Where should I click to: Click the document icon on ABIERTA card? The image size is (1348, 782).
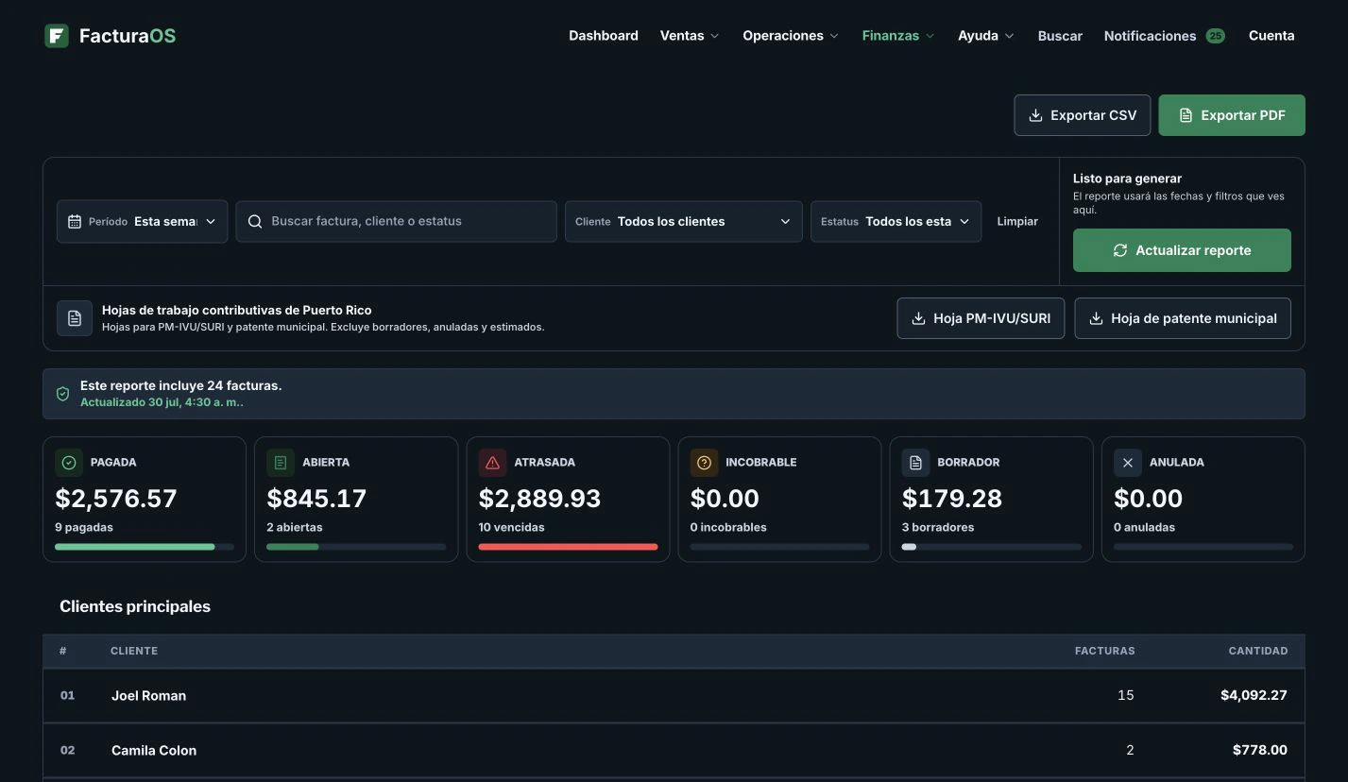point(281,463)
